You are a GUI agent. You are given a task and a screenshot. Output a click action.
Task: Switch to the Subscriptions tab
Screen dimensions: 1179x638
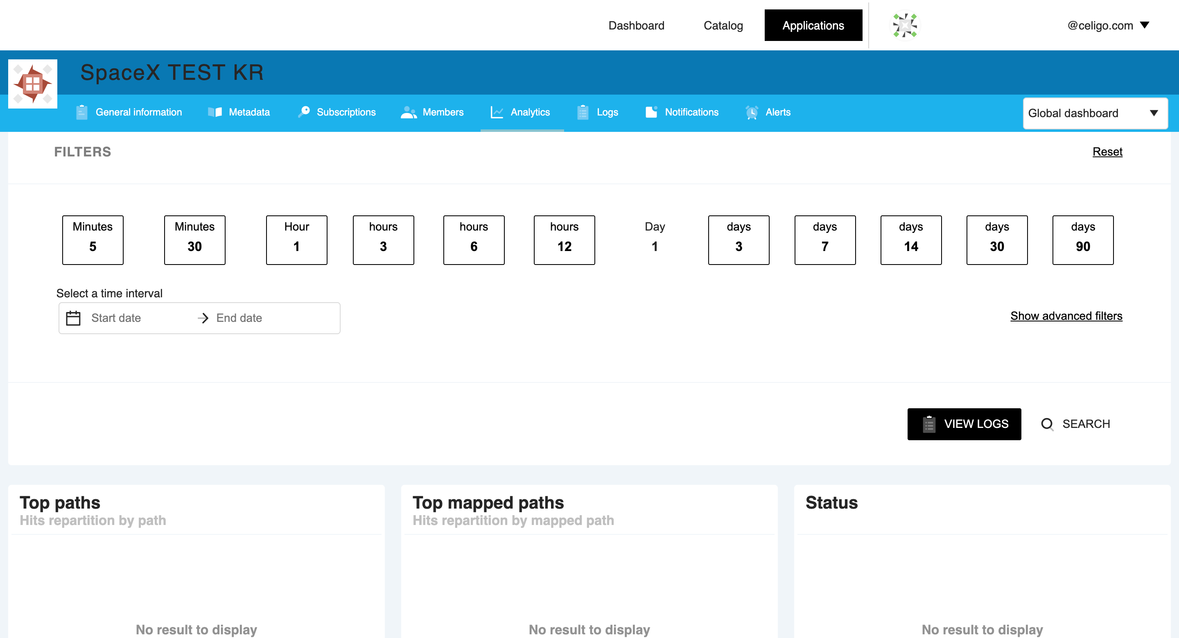[337, 112]
